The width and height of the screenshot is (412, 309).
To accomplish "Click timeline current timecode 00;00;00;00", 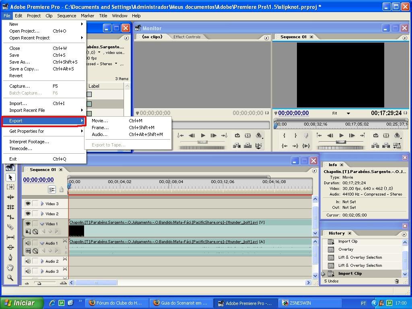I will point(38,180).
